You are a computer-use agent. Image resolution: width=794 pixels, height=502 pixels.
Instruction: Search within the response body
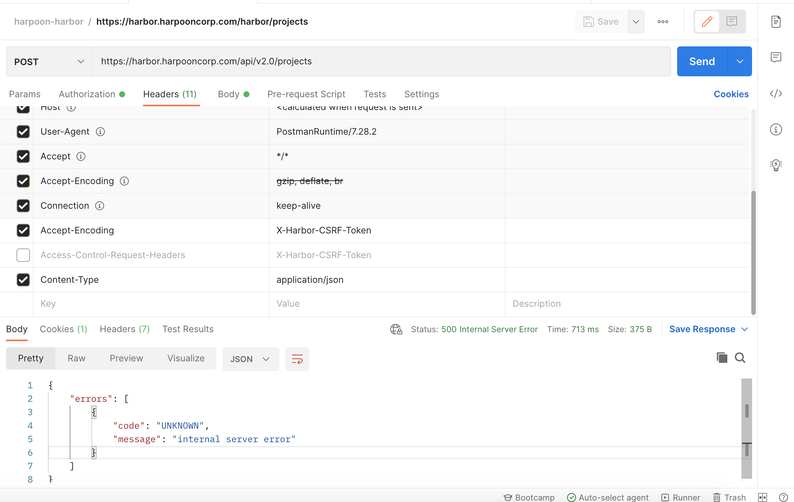[x=740, y=358]
